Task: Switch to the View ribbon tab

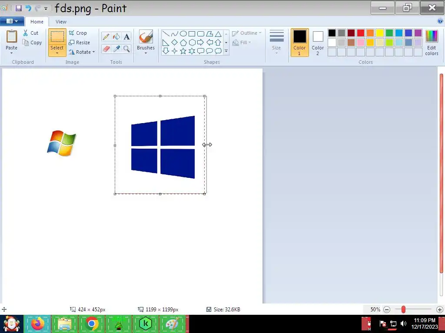Action: click(61, 22)
